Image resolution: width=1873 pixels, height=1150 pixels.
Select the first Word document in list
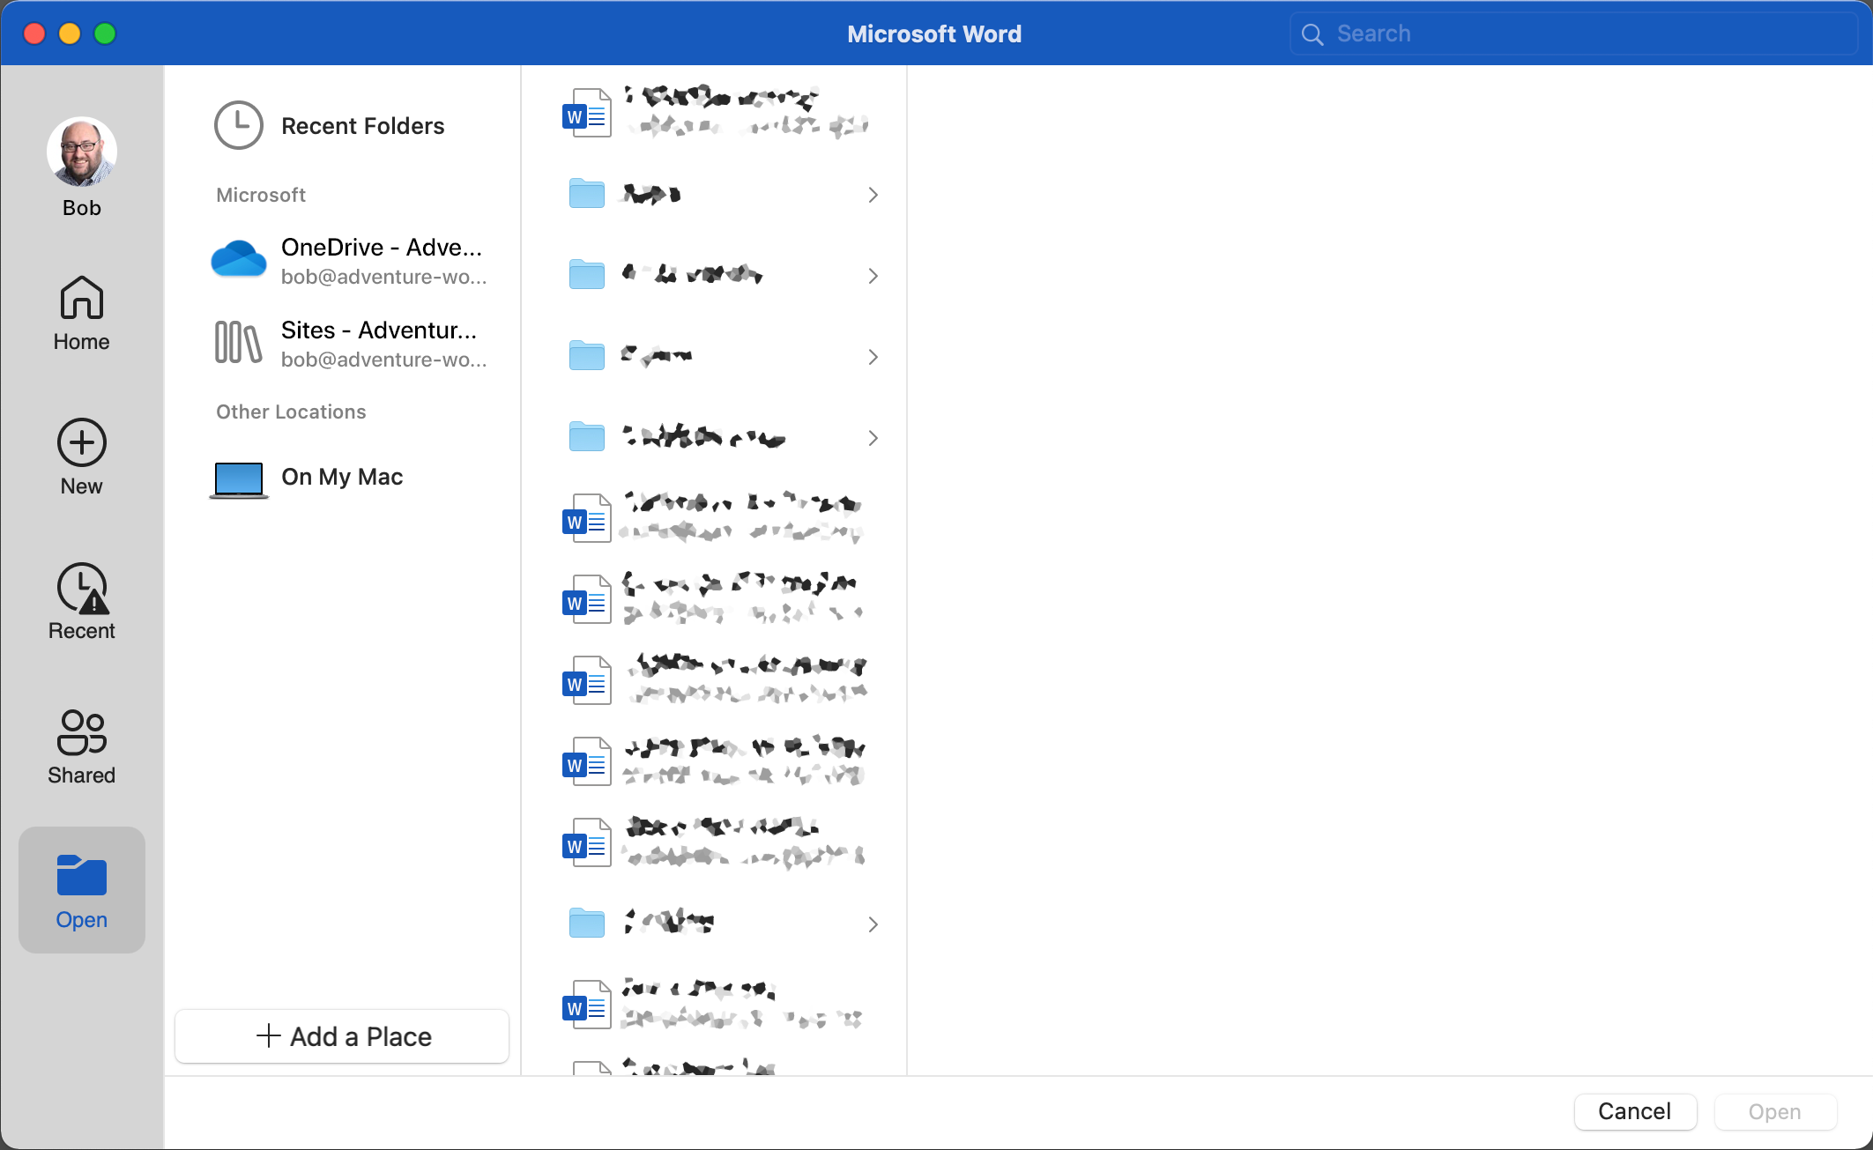[714, 113]
